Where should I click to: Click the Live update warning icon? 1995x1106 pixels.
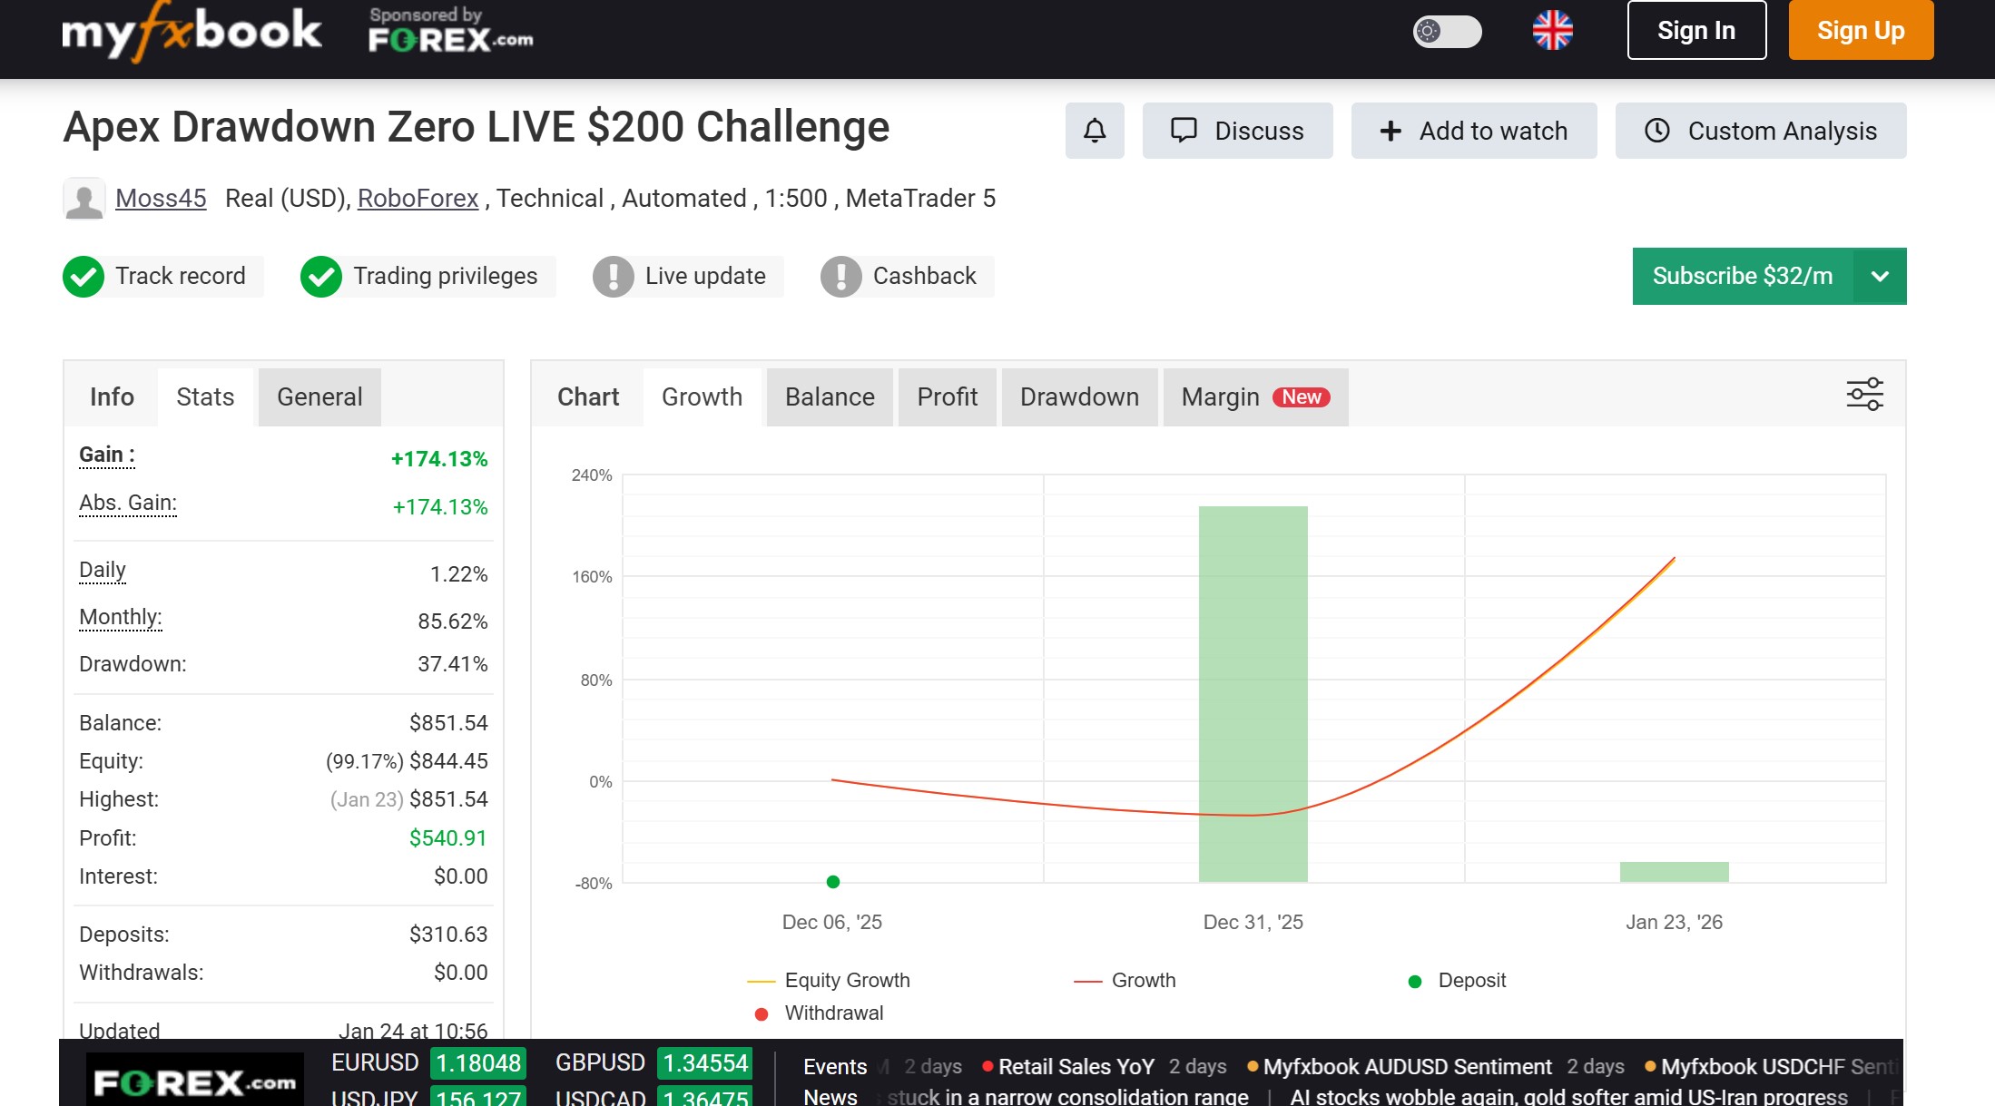click(x=614, y=277)
